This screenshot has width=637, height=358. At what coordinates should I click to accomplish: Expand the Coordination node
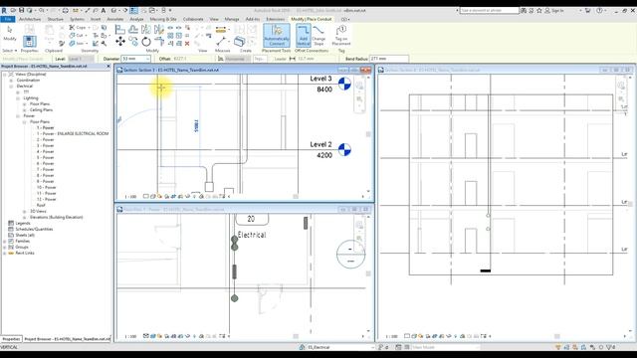[11, 81]
